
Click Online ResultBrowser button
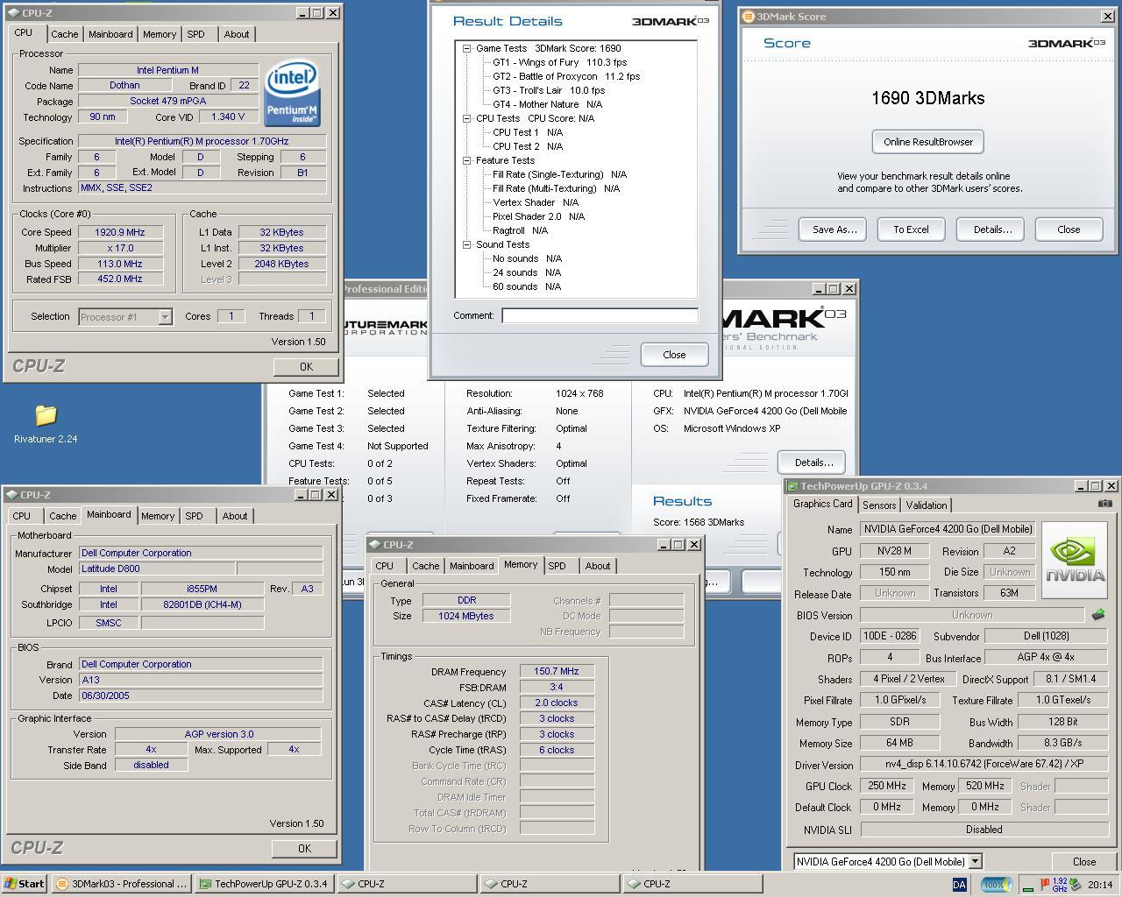click(x=927, y=142)
